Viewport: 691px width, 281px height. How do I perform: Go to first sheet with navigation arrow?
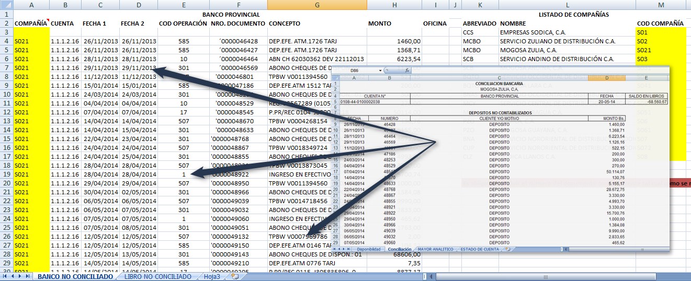click(x=5, y=276)
